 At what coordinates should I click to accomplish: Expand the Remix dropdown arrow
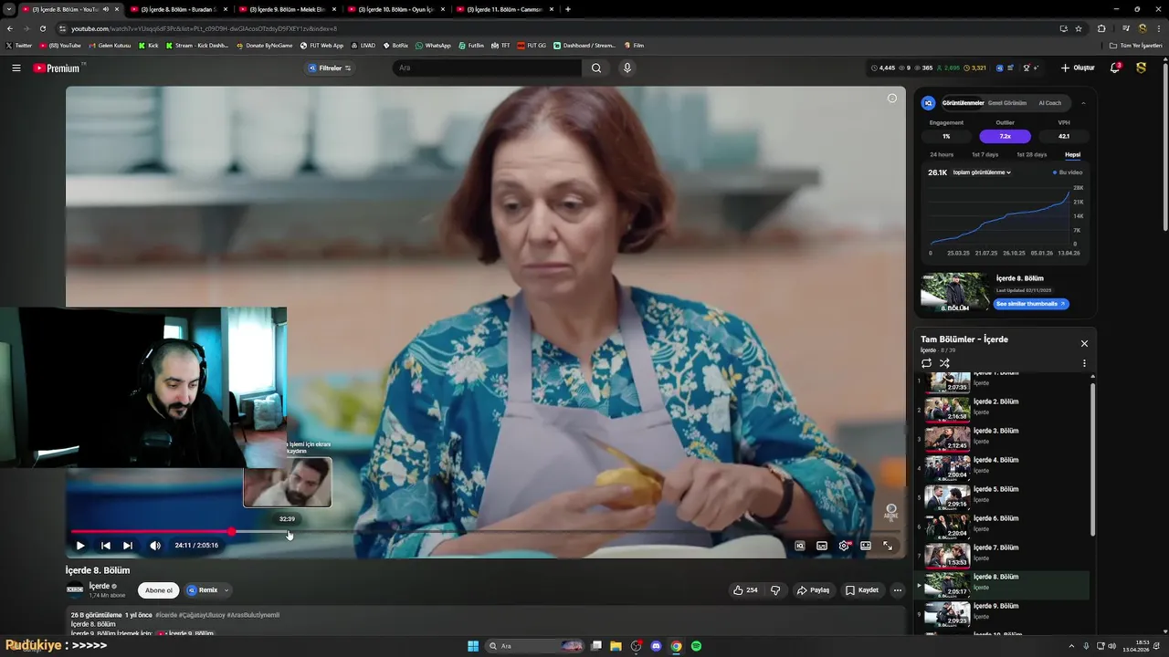tap(226, 590)
